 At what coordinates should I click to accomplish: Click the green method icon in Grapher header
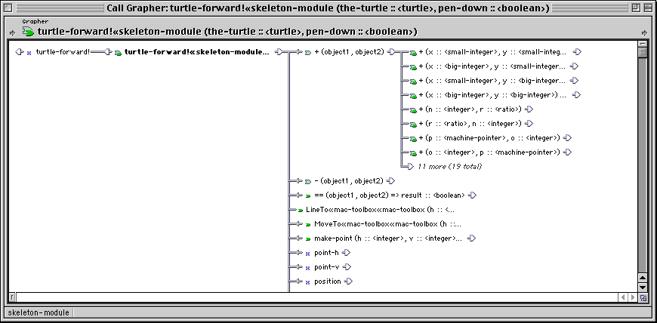coord(29,32)
